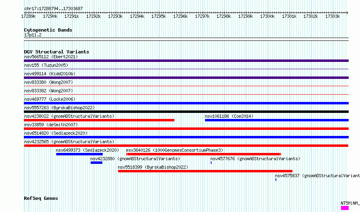Click the 17300k ruler position
The image size is (360, 212).
(267, 16)
